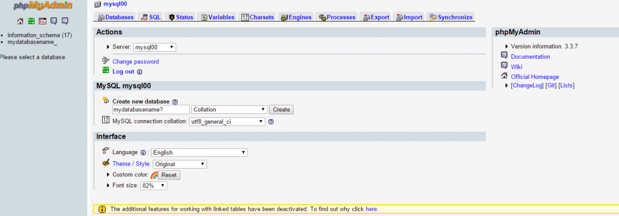Click the 'here' link in the notice bar
This screenshot has width=619, height=216.
pyautogui.click(x=371, y=209)
